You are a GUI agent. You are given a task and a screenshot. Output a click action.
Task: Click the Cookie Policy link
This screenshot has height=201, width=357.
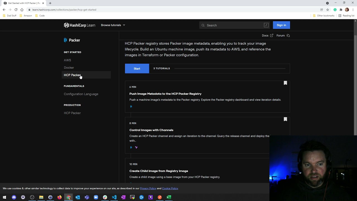(170, 188)
